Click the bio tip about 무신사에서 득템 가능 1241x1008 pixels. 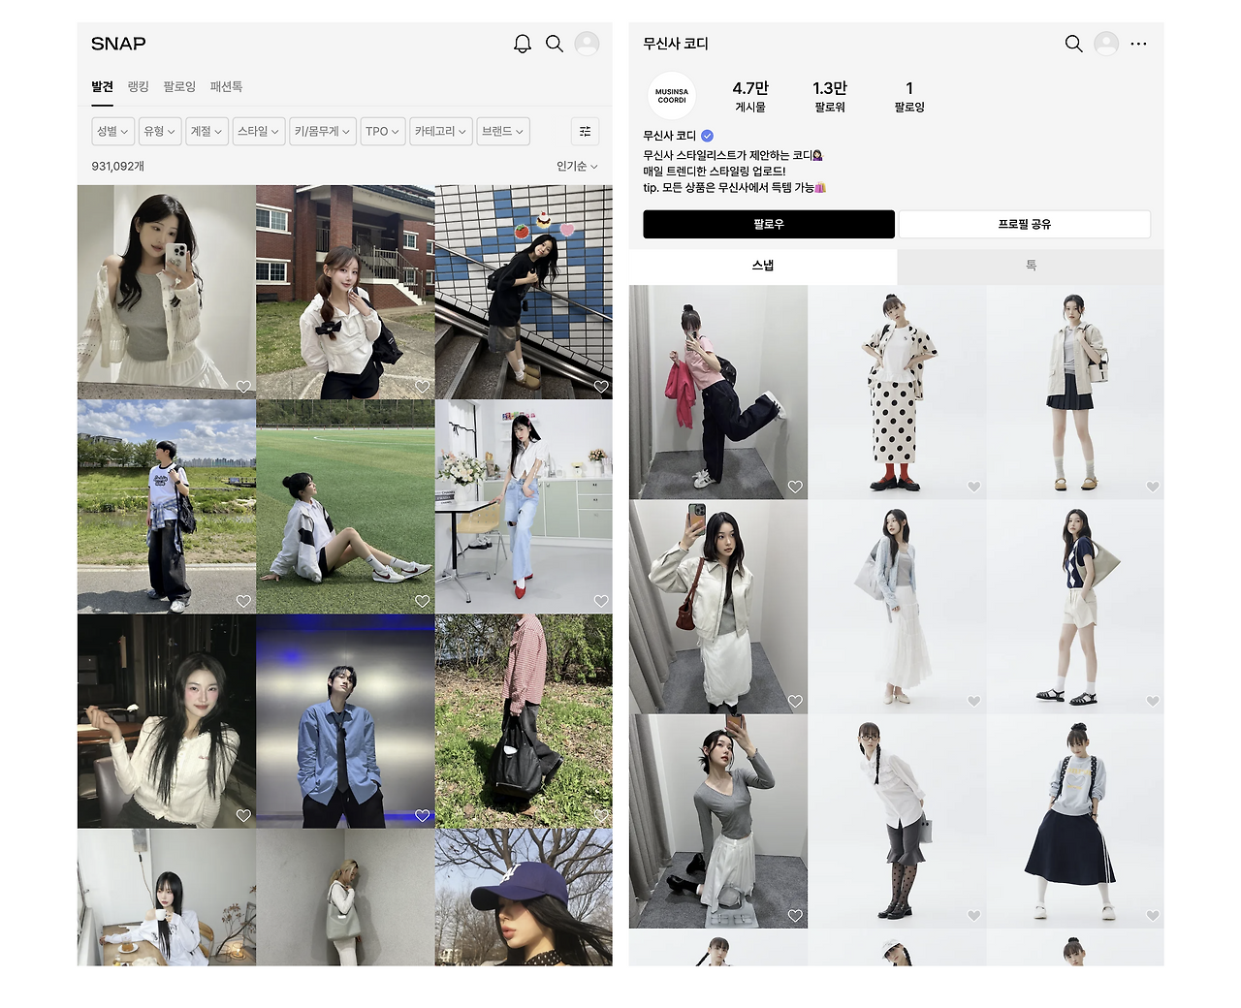pos(734,188)
